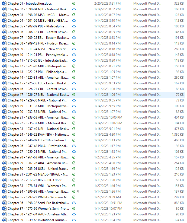Image resolution: width=187 pixels, height=223 pixels.
Task: Click the date 1/14/2023 10:51 PM
Action: (x=108, y=203)
